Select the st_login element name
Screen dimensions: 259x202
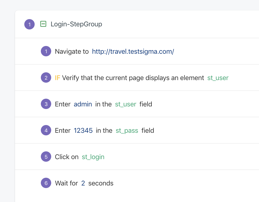tap(93, 157)
